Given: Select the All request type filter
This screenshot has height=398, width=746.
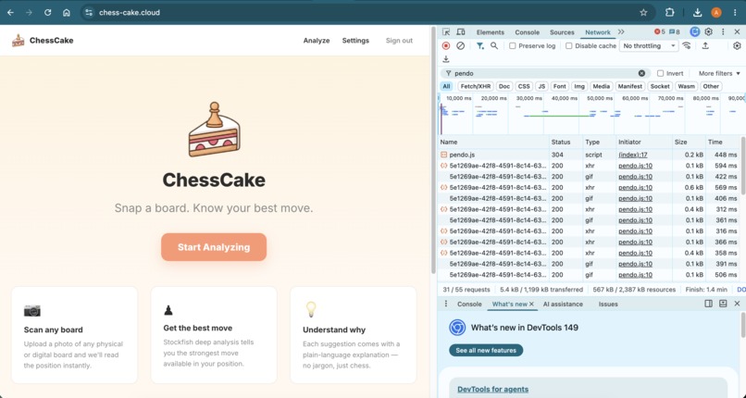Looking at the screenshot, I should click(x=446, y=86).
